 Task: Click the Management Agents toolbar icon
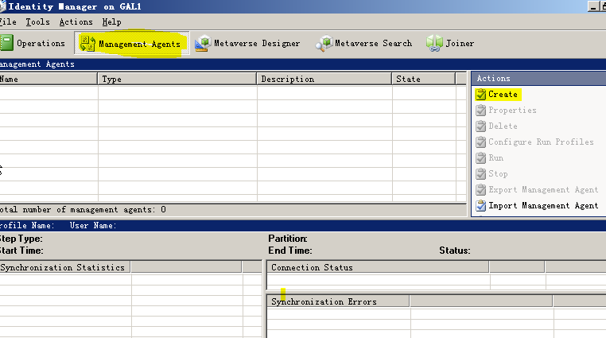click(87, 43)
